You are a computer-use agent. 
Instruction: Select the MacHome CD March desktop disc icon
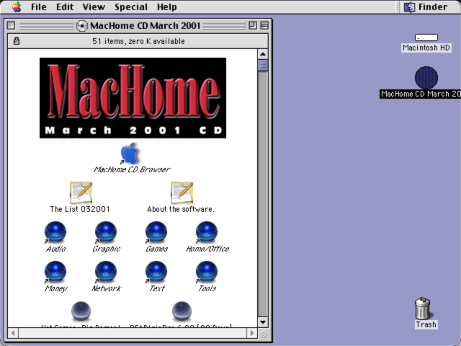click(426, 78)
